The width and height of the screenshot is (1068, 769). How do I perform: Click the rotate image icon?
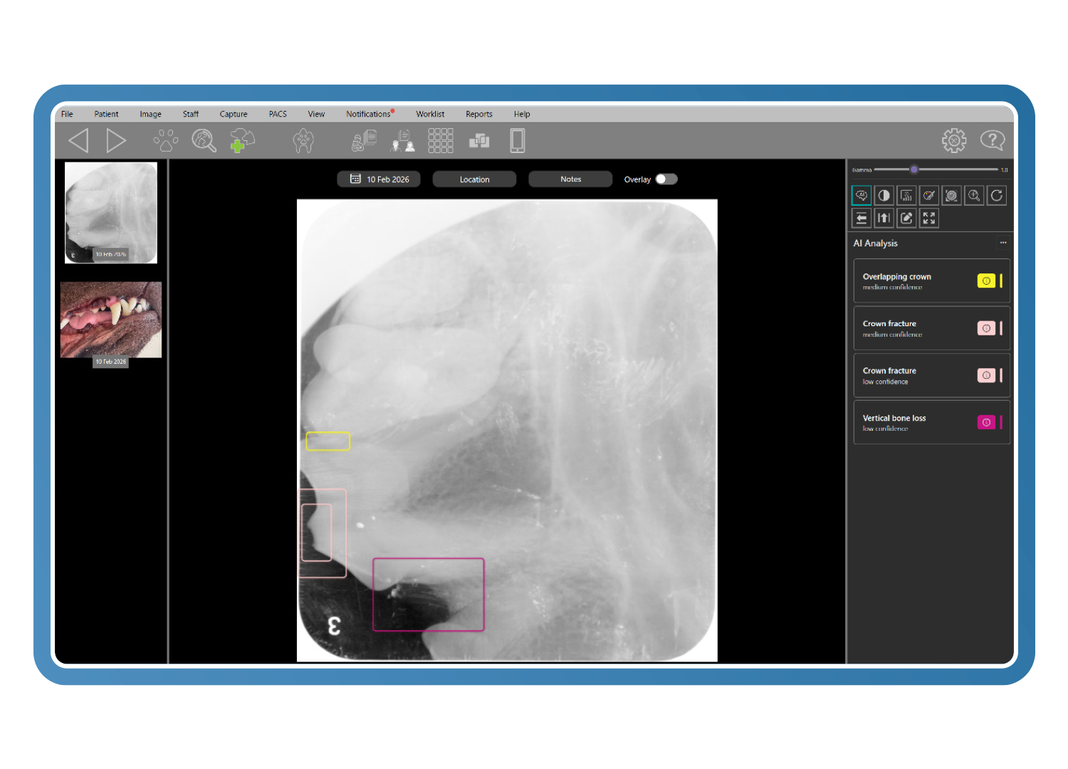point(997,195)
